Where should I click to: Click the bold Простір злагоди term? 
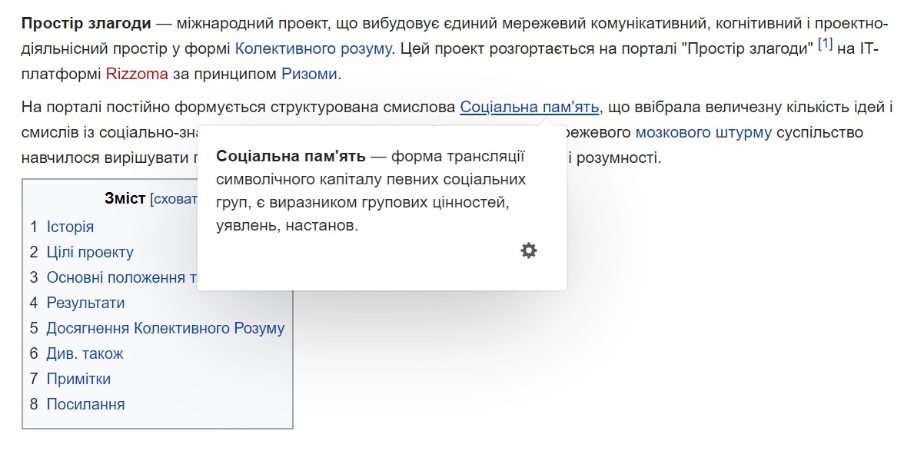pyautogui.click(x=86, y=22)
